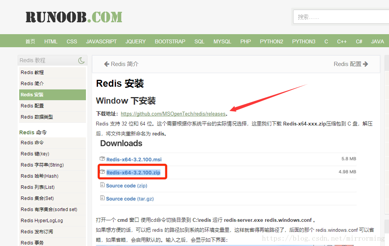Go to next page Redis 配置

pyautogui.click(x=351, y=64)
